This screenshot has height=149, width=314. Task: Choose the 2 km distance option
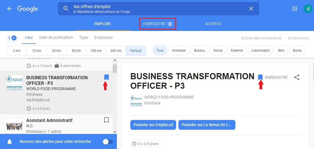[17, 51]
